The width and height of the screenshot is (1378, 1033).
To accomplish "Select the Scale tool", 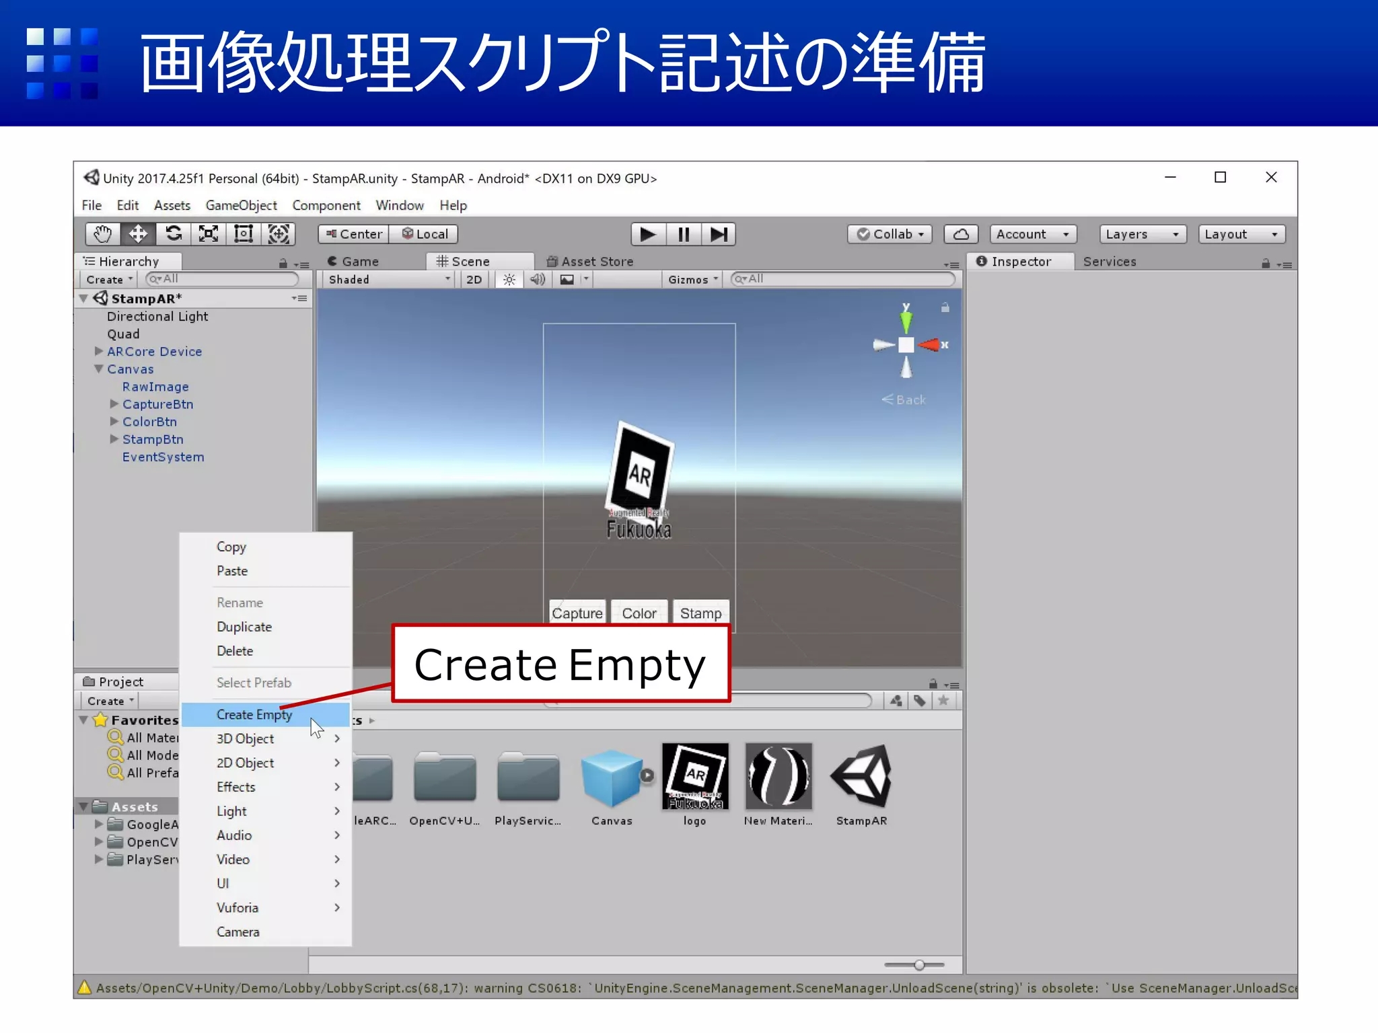I will (x=208, y=234).
